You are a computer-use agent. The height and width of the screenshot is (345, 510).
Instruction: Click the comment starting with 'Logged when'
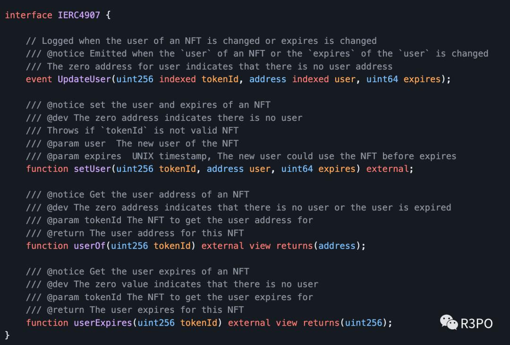[201, 41]
